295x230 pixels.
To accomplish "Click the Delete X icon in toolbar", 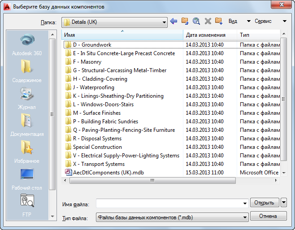I will [x=208, y=21].
